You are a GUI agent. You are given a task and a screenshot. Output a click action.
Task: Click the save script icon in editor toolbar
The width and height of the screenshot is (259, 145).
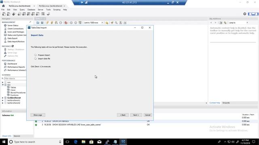click(x=42, y=23)
